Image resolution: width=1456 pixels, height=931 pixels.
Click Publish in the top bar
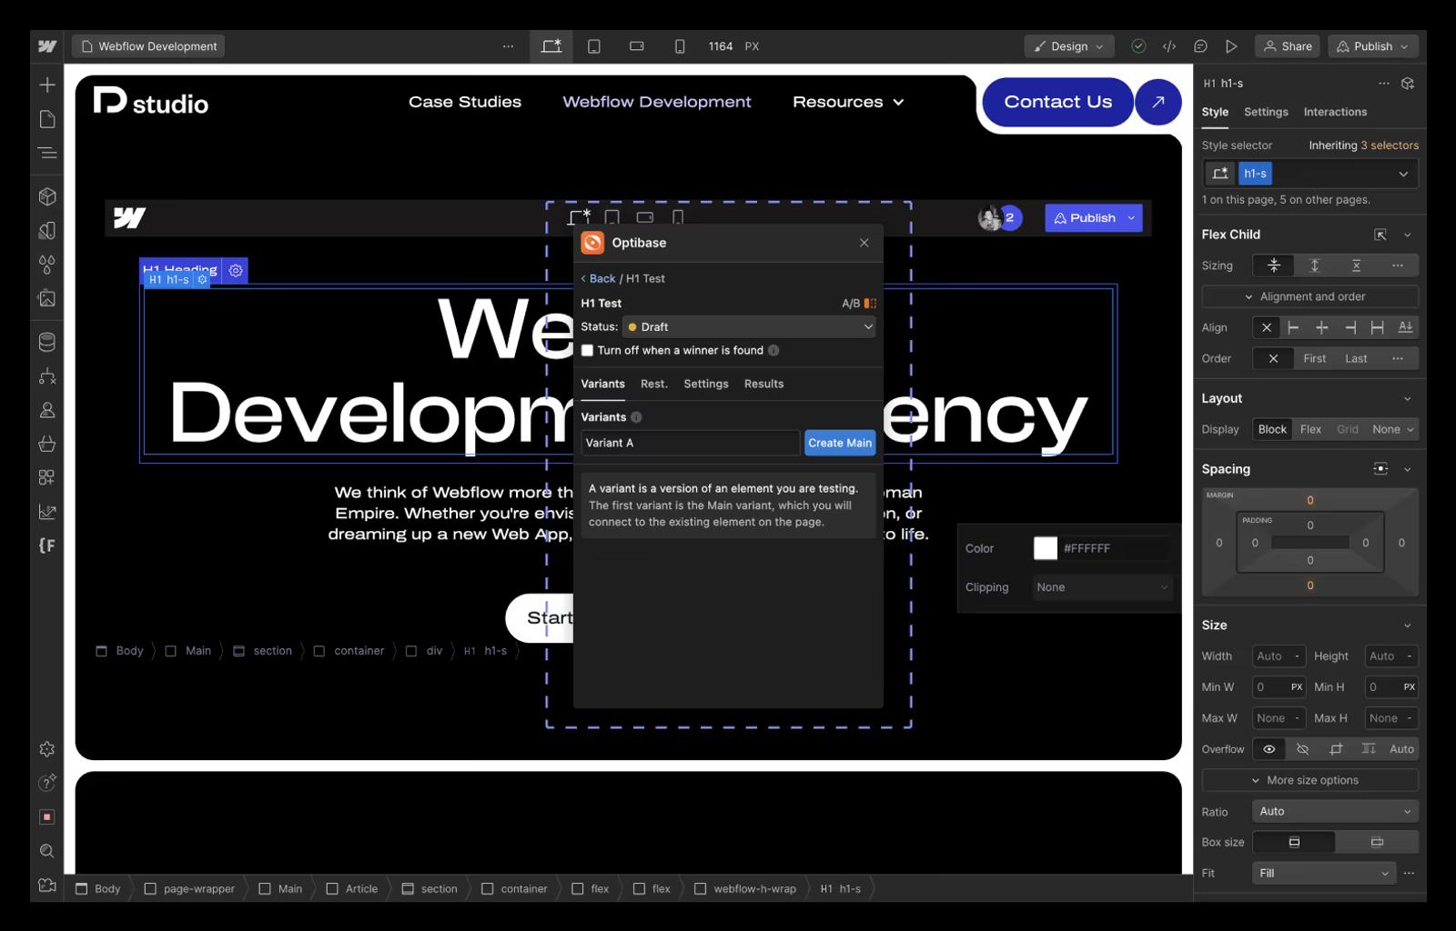coord(1373,46)
